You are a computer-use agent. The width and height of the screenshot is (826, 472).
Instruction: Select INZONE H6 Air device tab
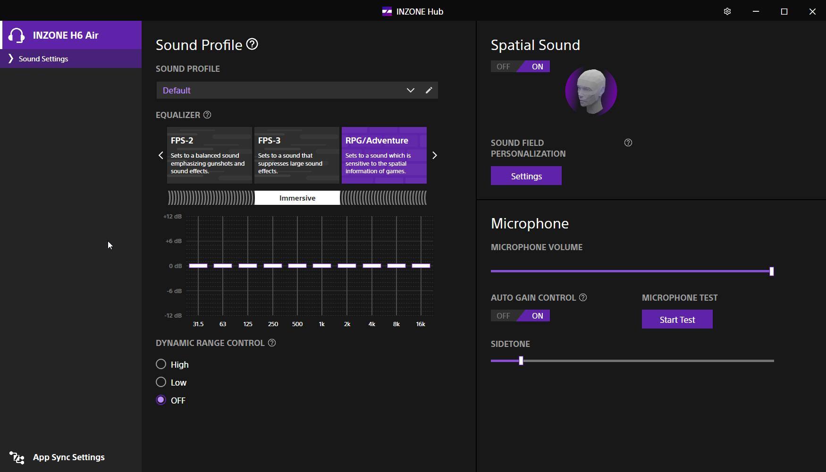click(x=71, y=35)
